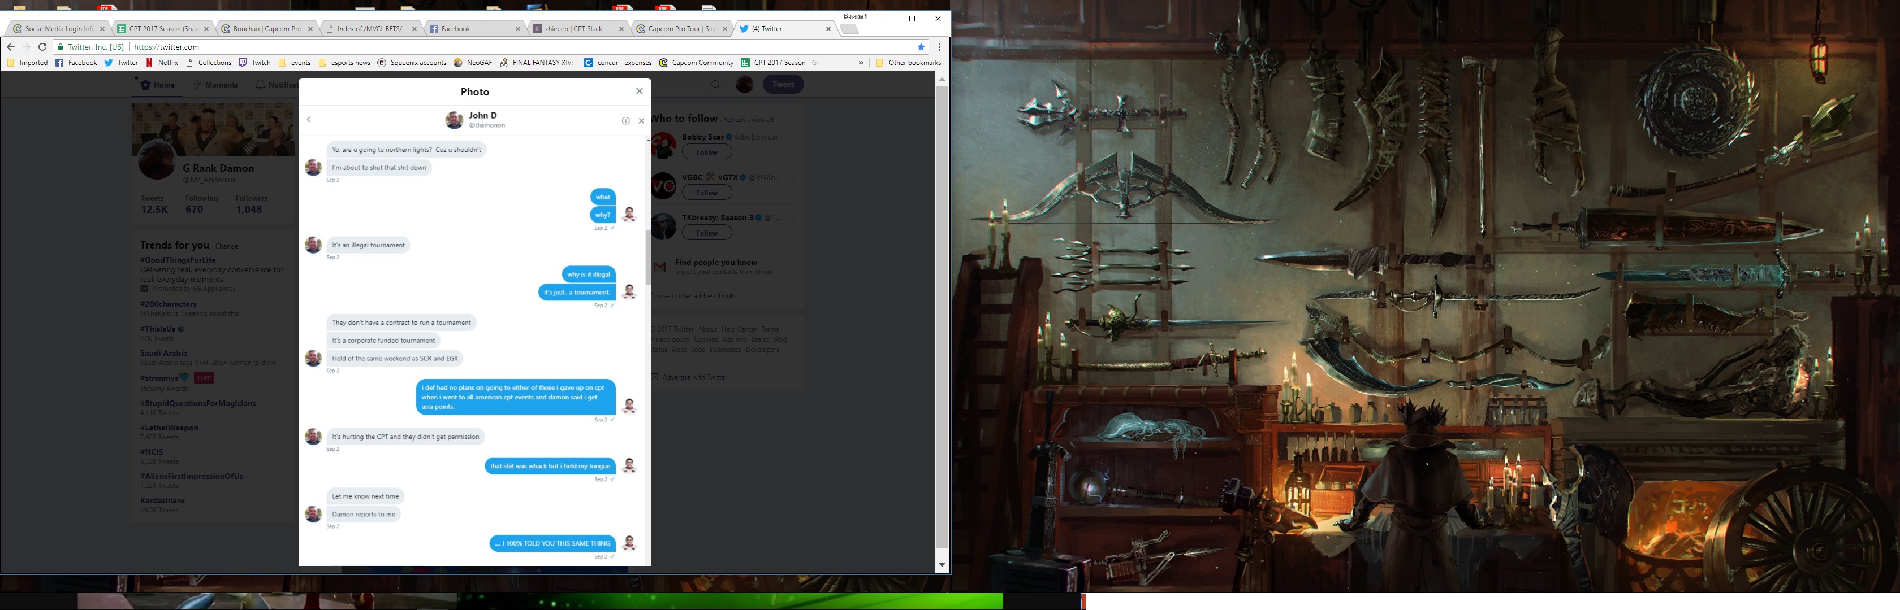Click the bookmark star in the address bar
1900x610 pixels.
(x=921, y=46)
